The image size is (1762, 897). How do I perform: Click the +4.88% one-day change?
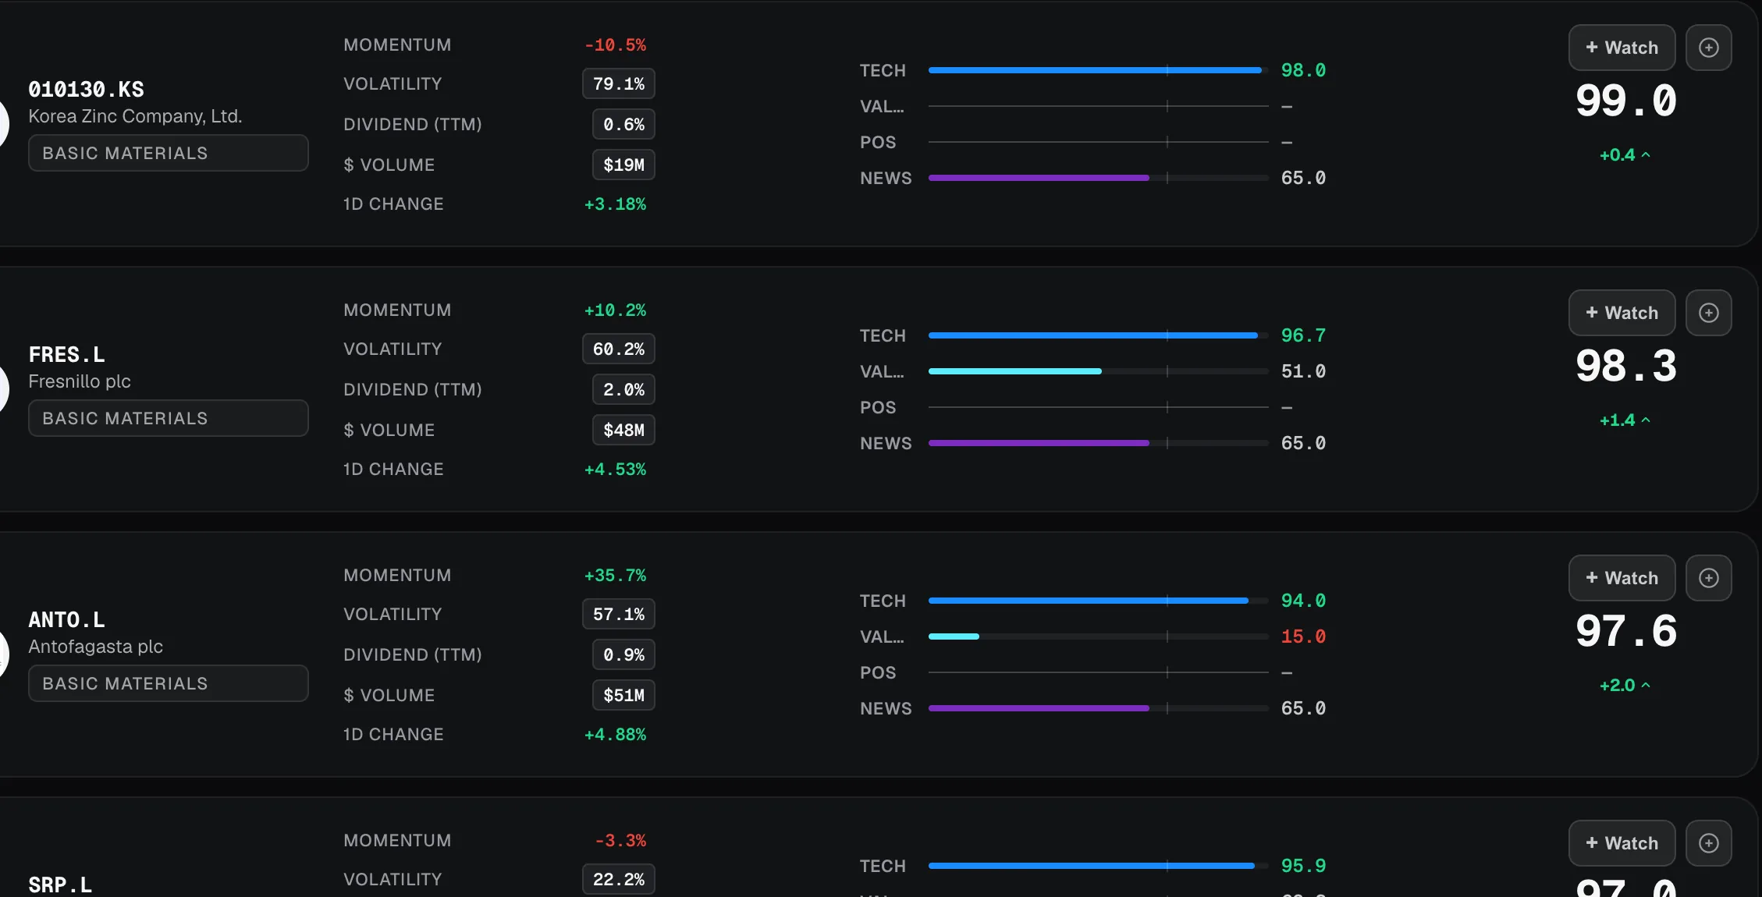[x=616, y=735]
